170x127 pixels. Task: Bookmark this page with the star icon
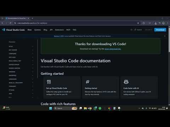click(x=138, y=23)
